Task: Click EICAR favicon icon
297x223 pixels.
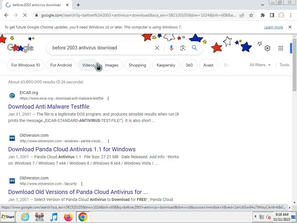Action: [x=12, y=95]
